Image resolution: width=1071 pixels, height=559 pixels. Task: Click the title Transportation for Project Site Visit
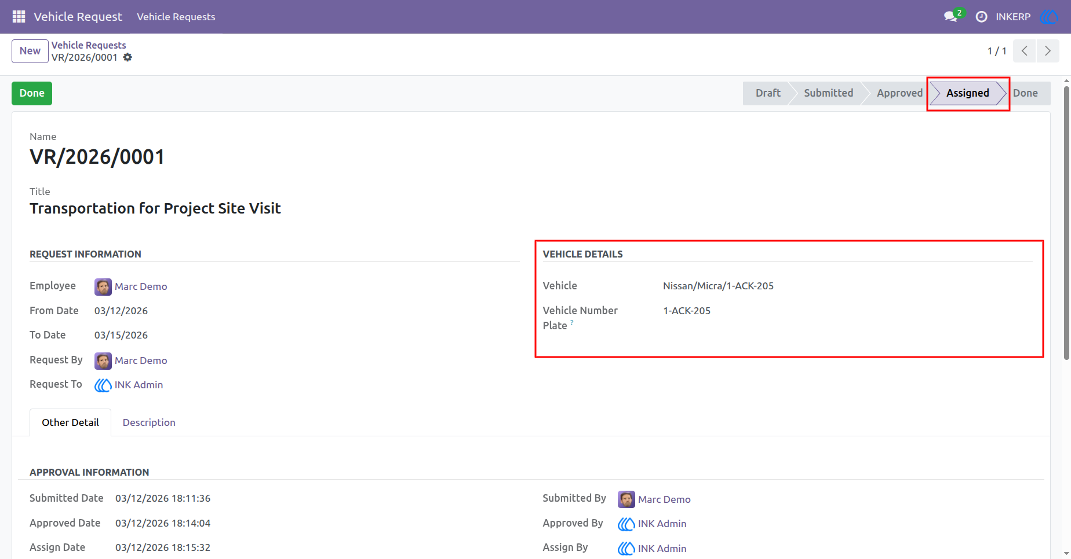pyautogui.click(x=155, y=208)
